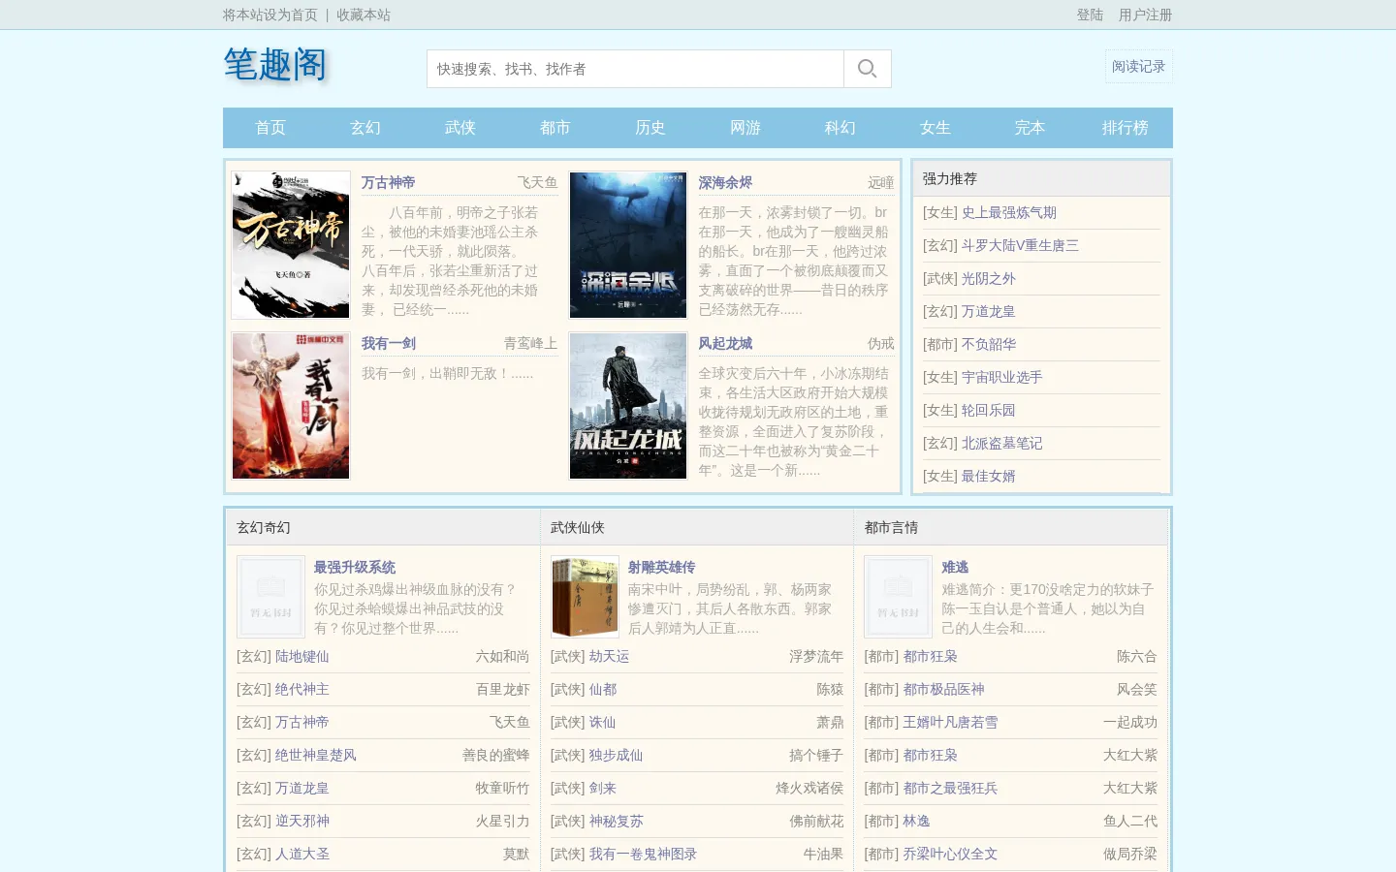Open 史上最强炼气期 in recommendations
1396x872 pixels.
1009,212
